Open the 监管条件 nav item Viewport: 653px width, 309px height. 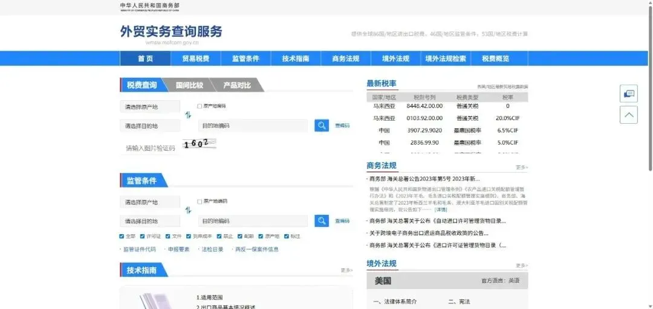click(x=245, y=59)
